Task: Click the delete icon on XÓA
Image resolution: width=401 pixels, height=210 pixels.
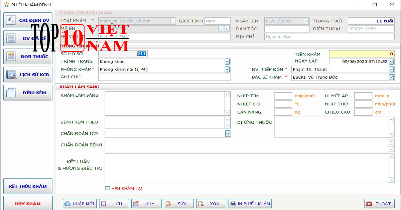Action: [x=200, y=204]
